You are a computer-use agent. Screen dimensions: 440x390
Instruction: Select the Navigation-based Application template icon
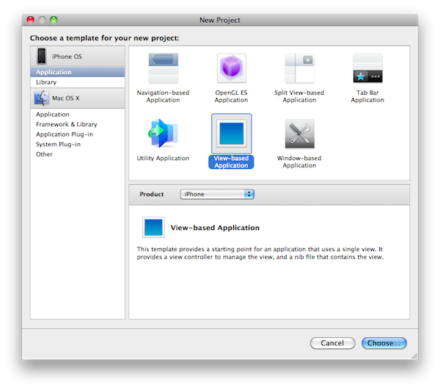click(164, 68)
